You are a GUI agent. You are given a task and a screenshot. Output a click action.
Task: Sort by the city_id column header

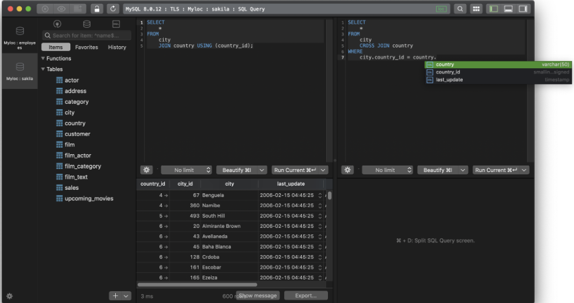(x=185, y=184)
